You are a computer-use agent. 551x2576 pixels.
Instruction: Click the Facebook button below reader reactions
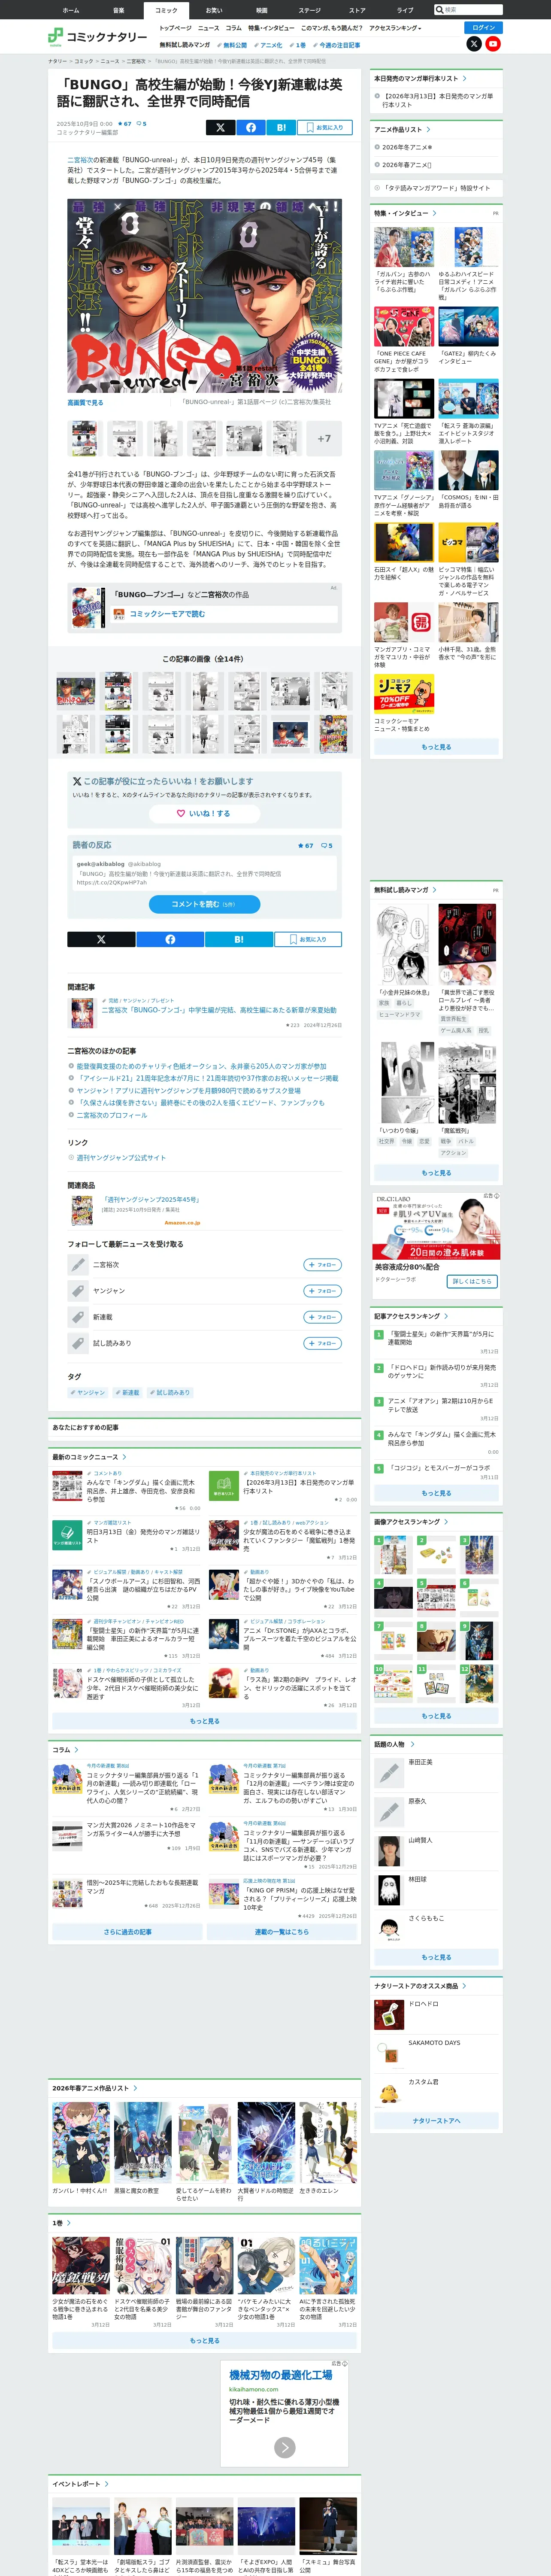170,939
